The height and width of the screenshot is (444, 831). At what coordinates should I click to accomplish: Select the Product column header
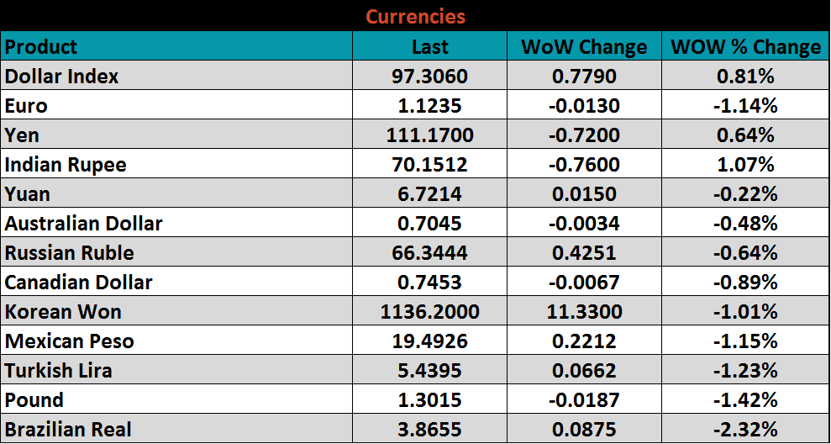41,46
